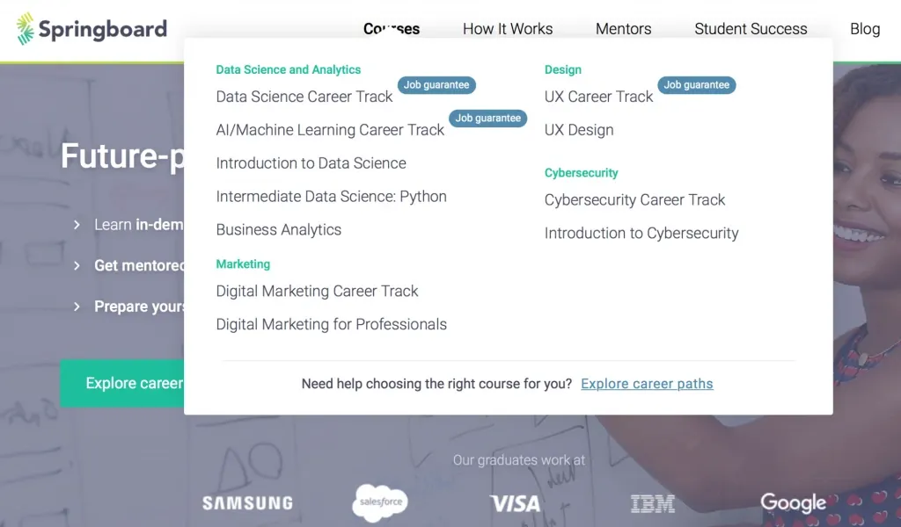
Task: Go to the Mentors page
Action: tap(623, 29)
